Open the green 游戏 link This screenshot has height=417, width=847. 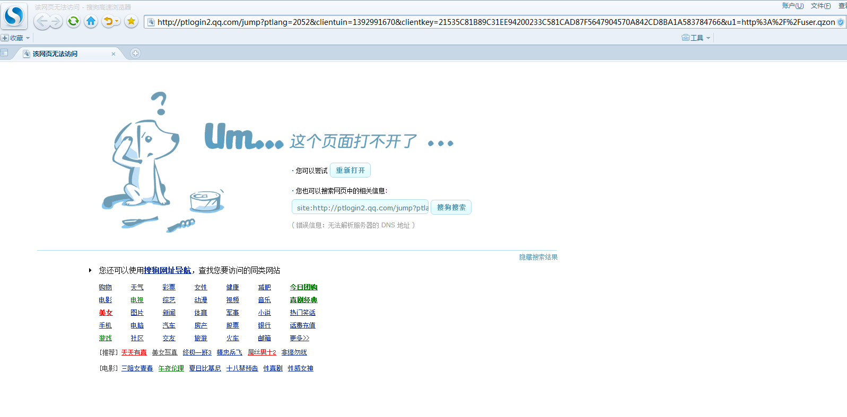point(105,338)
